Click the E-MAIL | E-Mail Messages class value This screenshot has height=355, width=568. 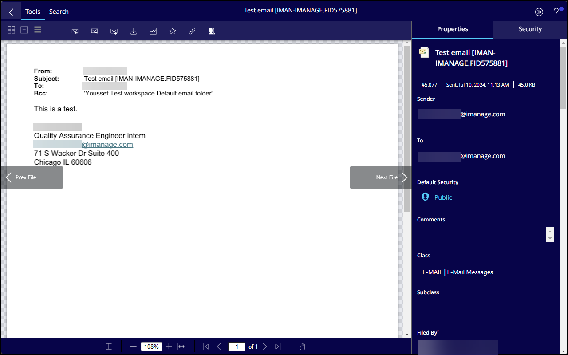click(458, 272)
